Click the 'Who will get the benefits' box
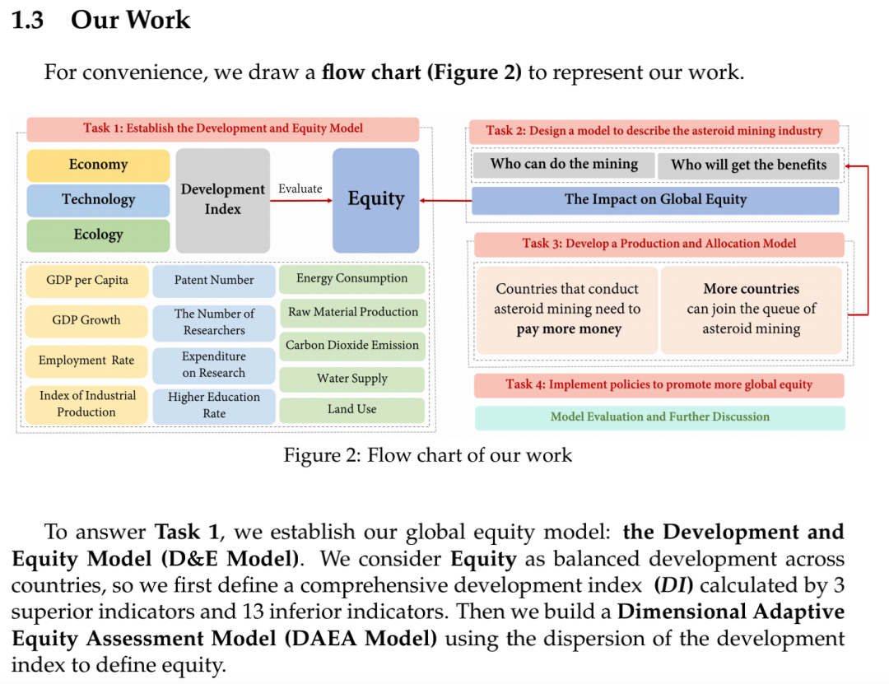 (748, 165)
